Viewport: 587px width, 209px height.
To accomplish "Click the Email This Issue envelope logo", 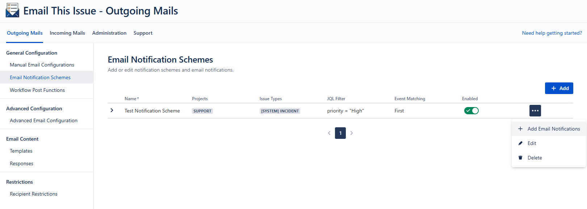I will [x=12, y=10].
